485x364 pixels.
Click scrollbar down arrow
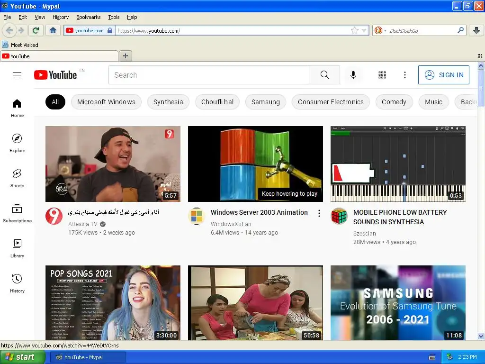coord(481,336)
